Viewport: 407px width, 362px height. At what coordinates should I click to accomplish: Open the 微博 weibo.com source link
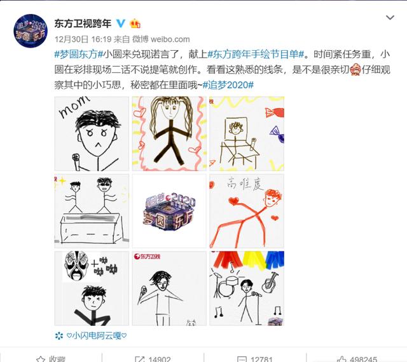[161, 39]
